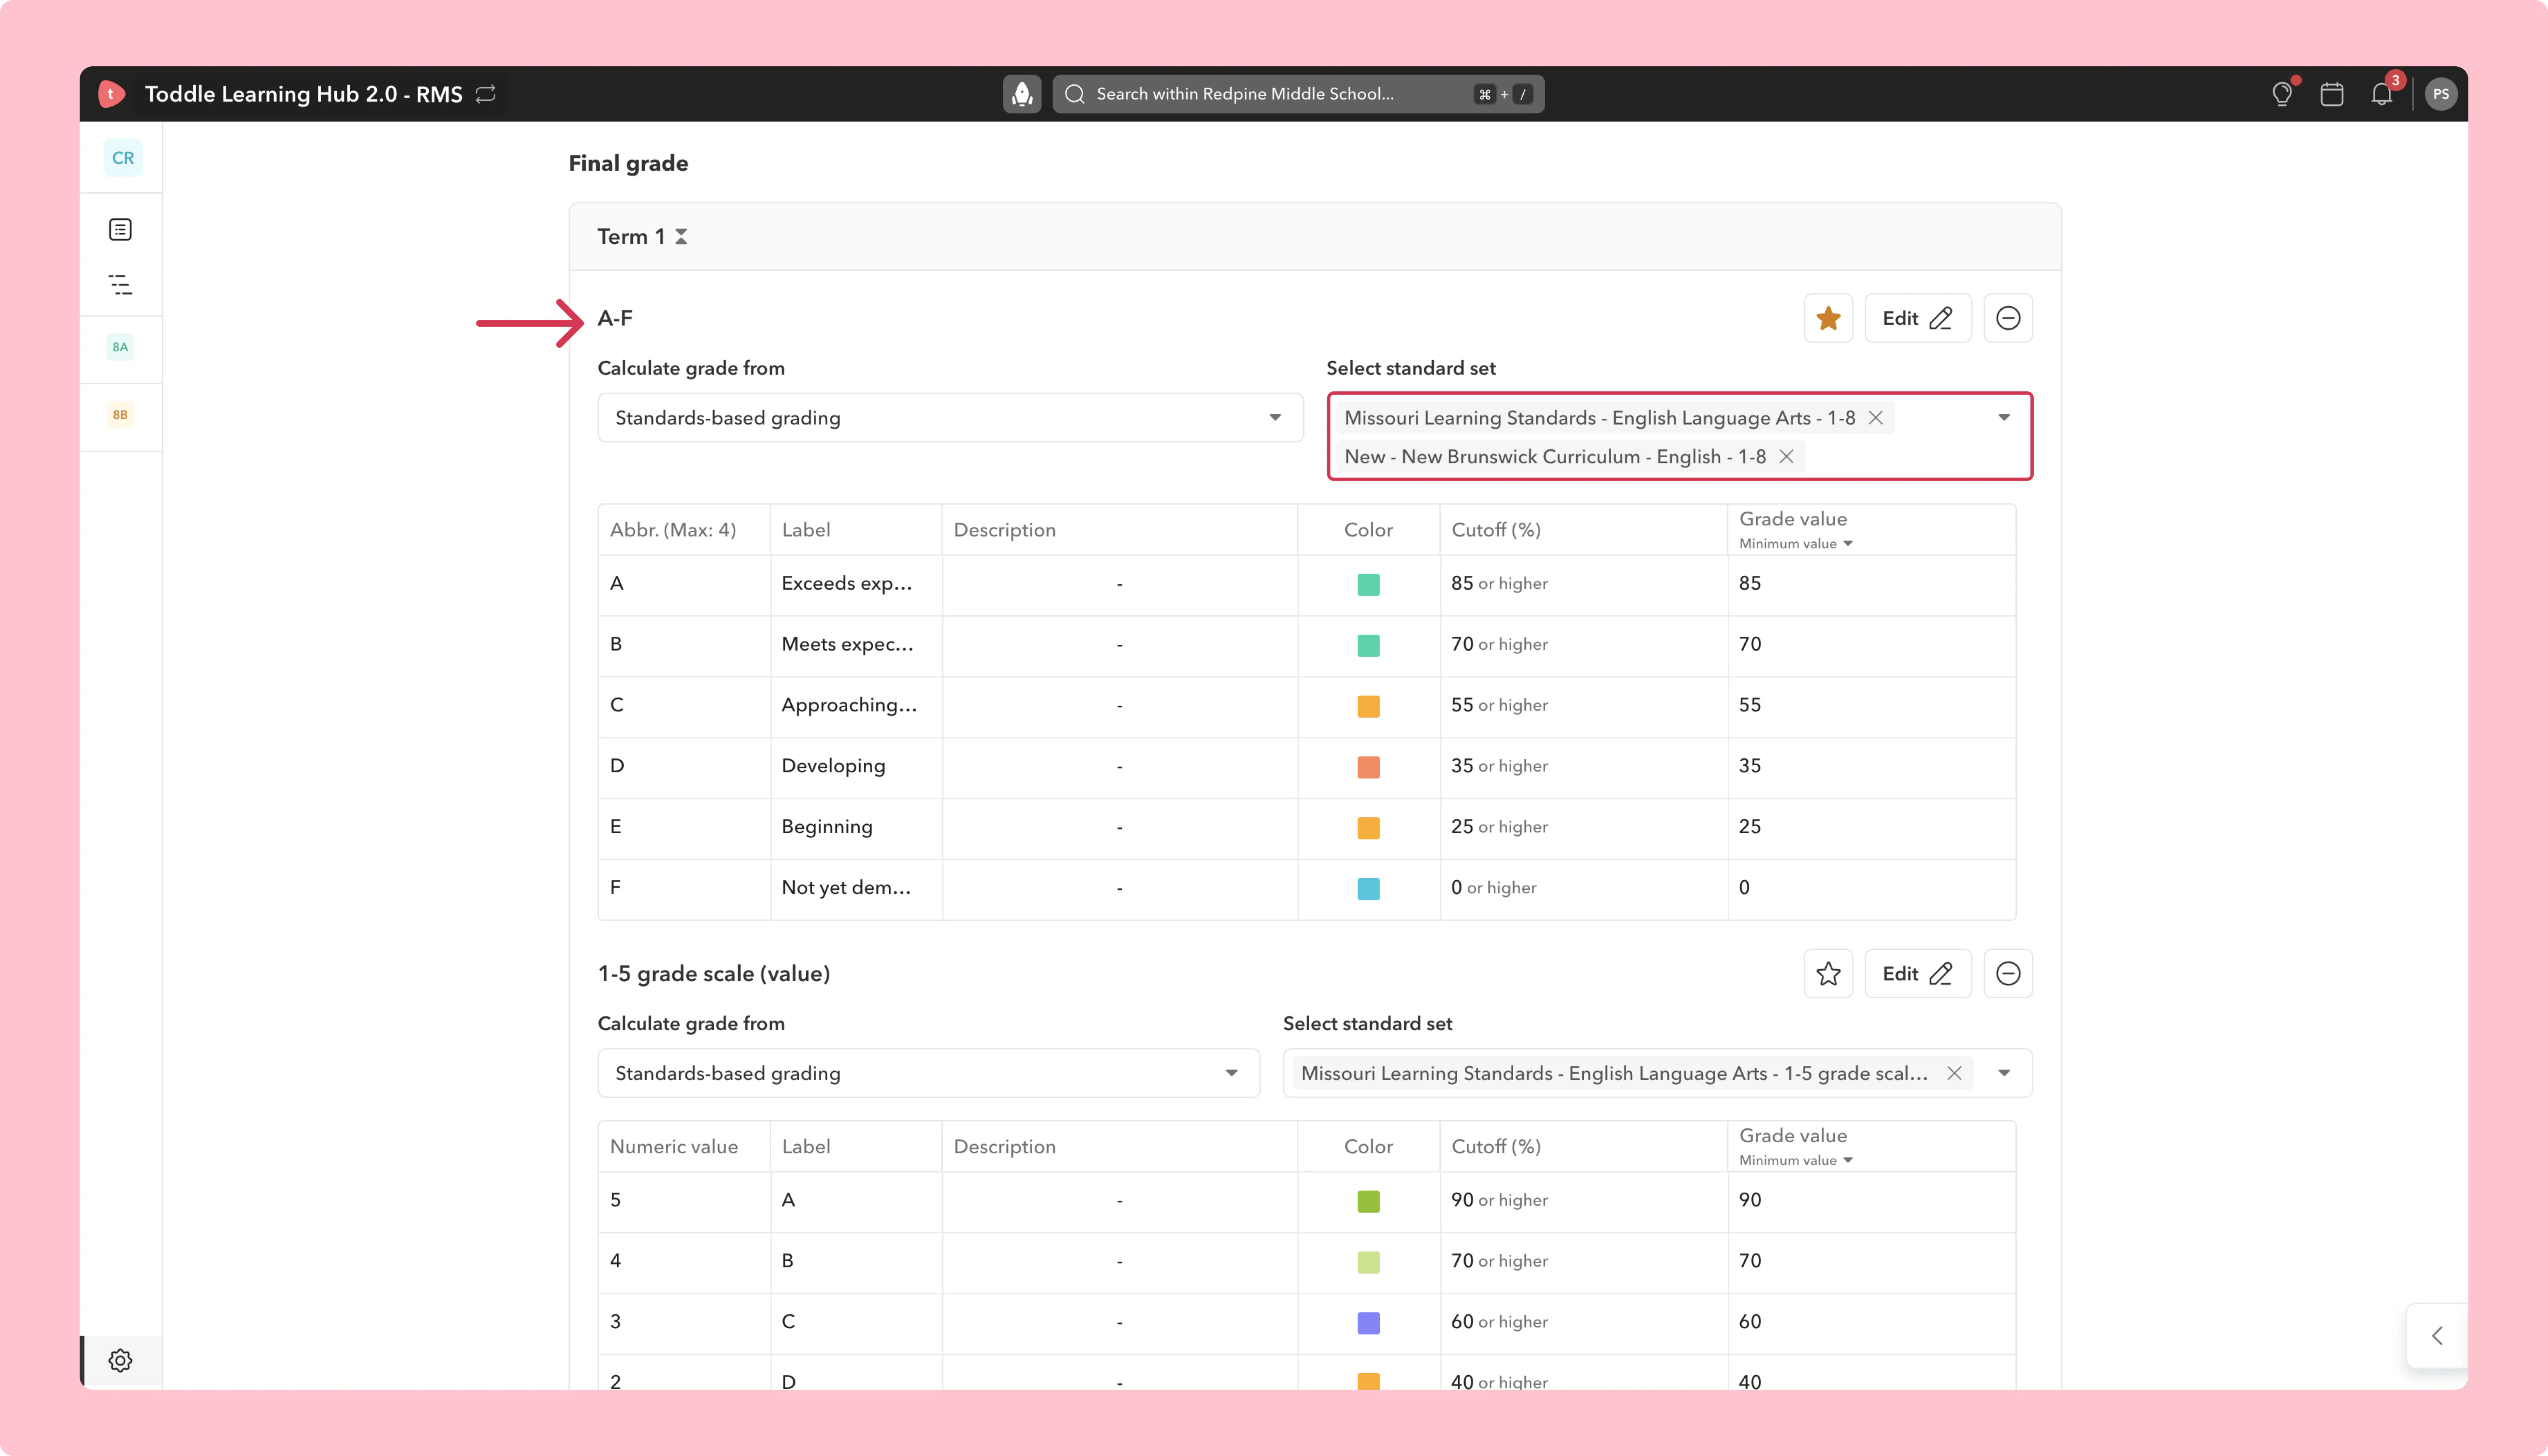Open the notifications bell
This screenshot has height=1456, width=2548.
click(x=2382, y=94)
